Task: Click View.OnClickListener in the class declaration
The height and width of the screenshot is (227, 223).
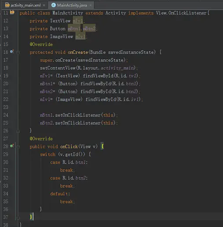Action: coord(181,13)
